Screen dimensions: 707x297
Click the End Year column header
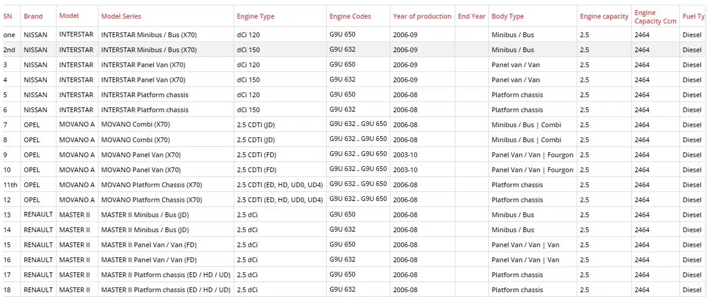point(472,16)
